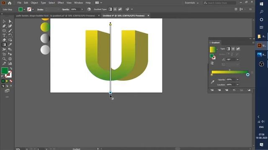Pick color with Gradient panel eyedropper

212,82
